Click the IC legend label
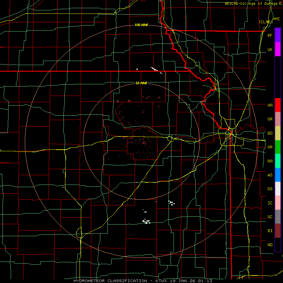The width and height of the screenshot is (283, 283). [x=270, y=203]
